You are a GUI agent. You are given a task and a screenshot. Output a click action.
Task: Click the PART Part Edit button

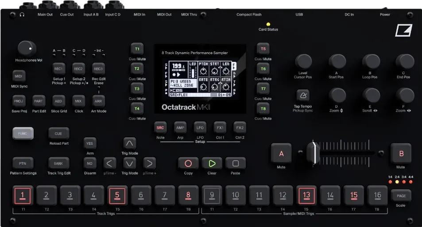[39, 101]
